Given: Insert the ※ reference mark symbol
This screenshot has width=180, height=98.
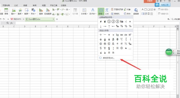Looking at the screenshot, I should point(117,48).
